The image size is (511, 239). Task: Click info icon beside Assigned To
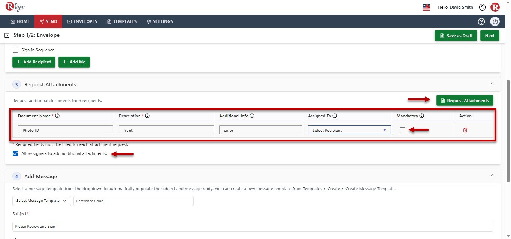tap(335, 116)
